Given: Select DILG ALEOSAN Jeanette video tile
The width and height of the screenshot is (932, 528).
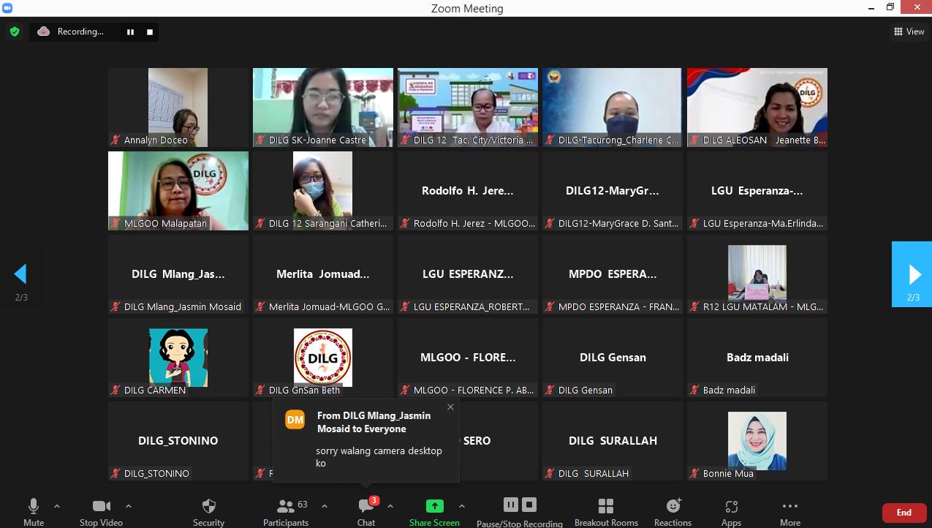Looking at the screenshot, I should tap(757, 108).
